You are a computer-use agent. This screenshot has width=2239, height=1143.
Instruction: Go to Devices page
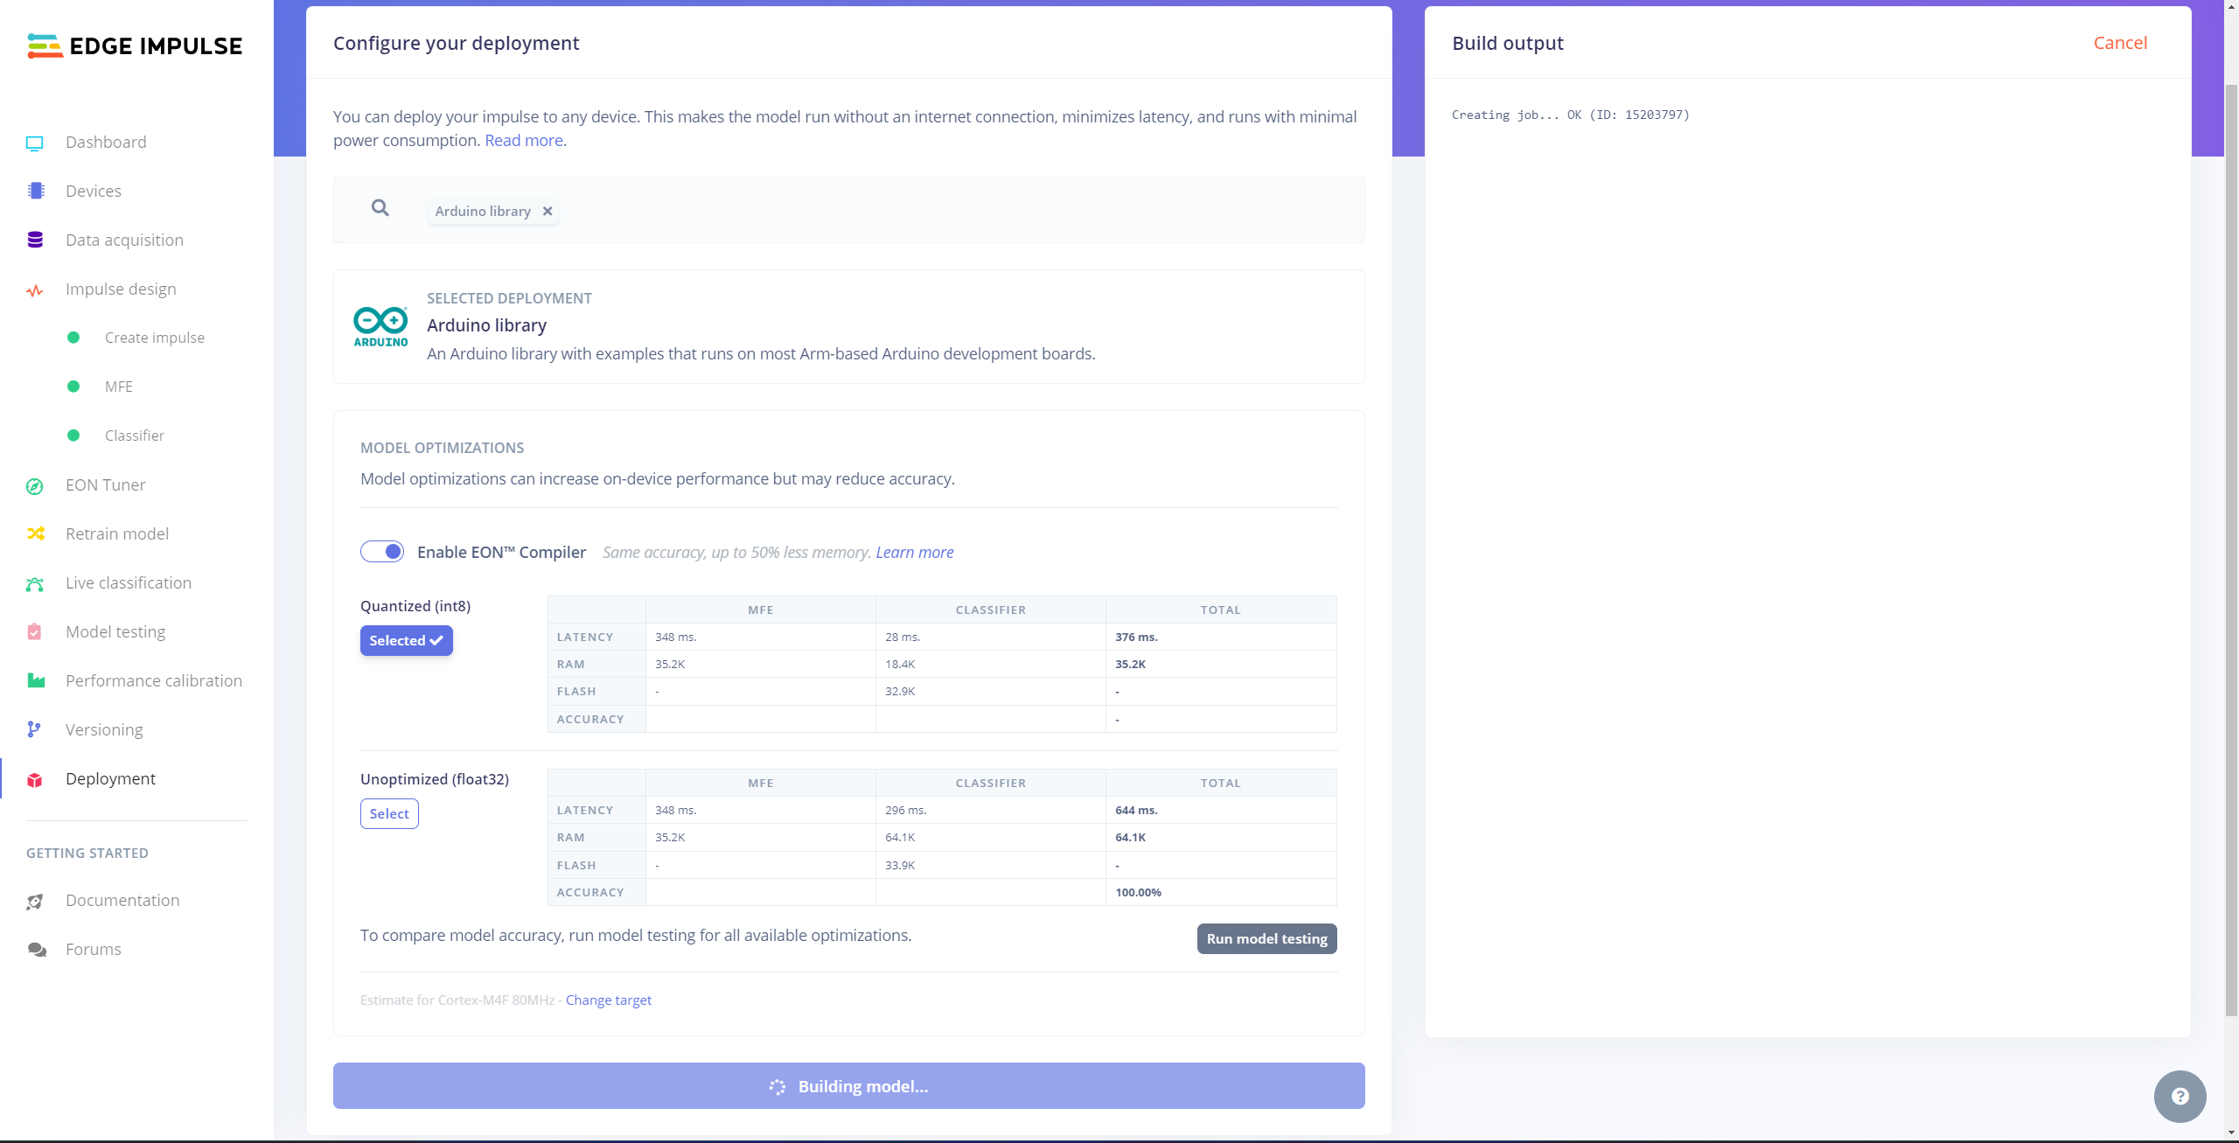point(94,191)
